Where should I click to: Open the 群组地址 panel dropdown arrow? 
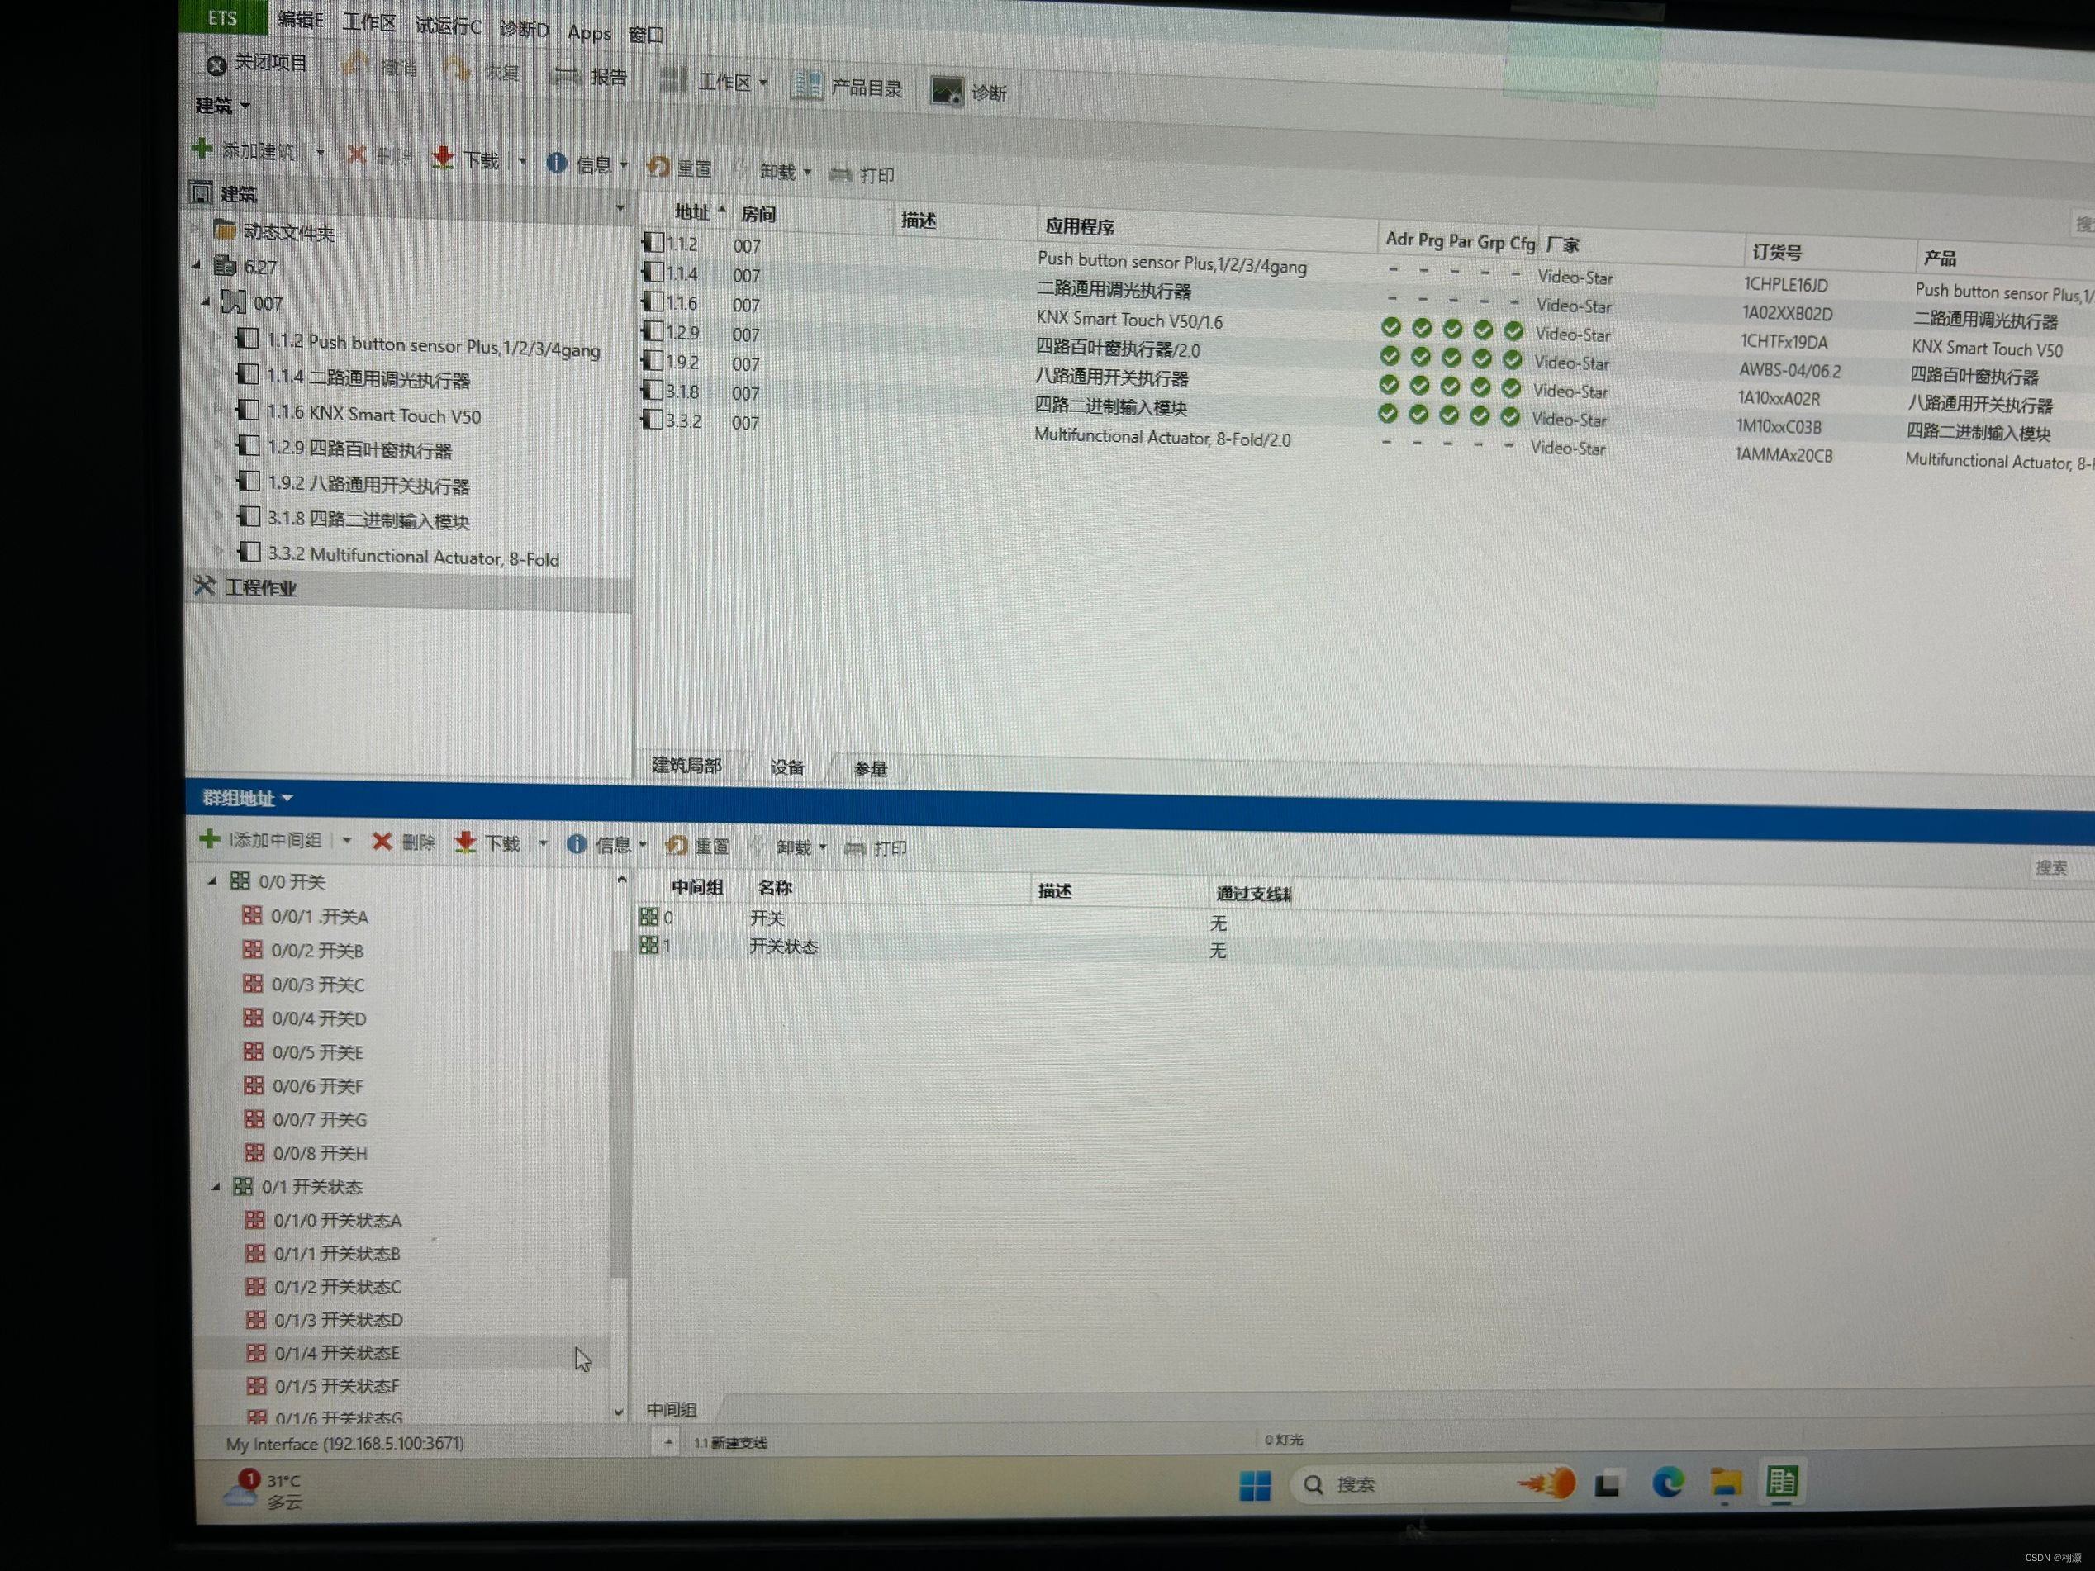tap(287, 798)
